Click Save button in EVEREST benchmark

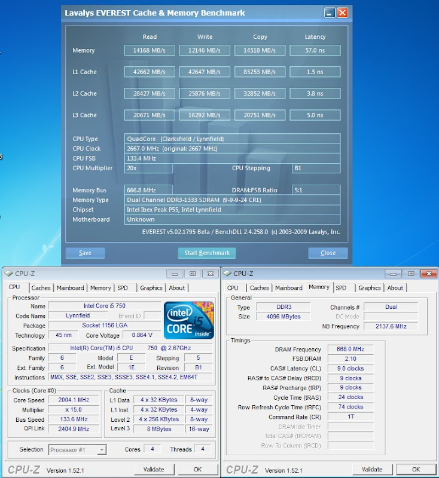(85, 253)
